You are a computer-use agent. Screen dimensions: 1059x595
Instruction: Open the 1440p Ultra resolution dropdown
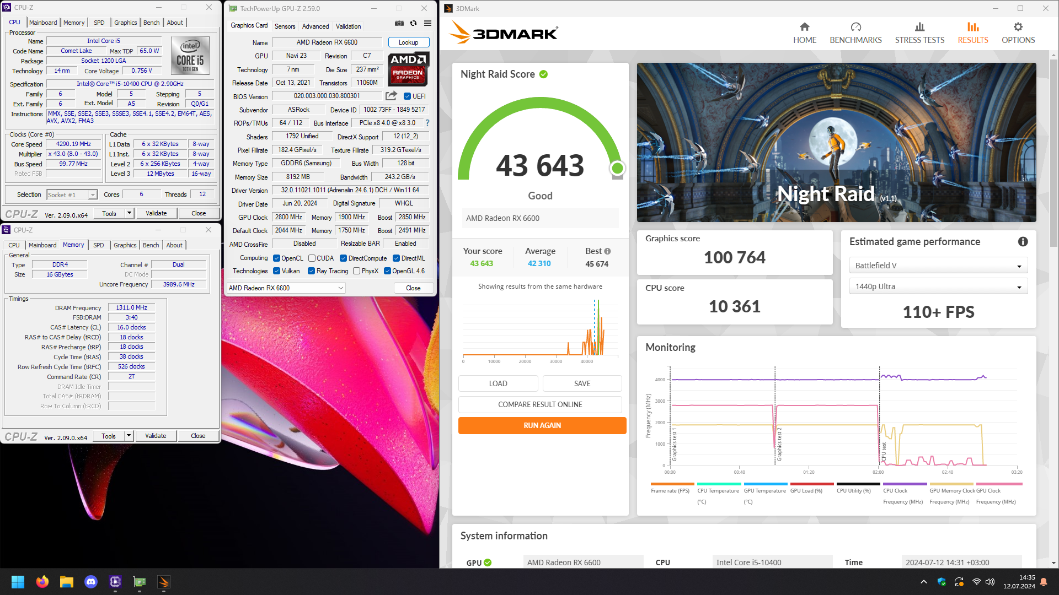[938, 286]
